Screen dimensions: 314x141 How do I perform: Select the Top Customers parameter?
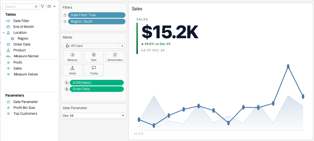pos(25,114)
